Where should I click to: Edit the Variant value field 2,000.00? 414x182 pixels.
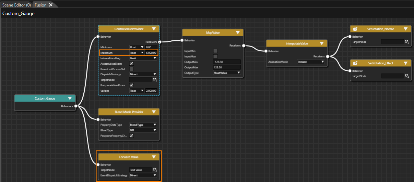pyautogui.click(x=151, y=91)
